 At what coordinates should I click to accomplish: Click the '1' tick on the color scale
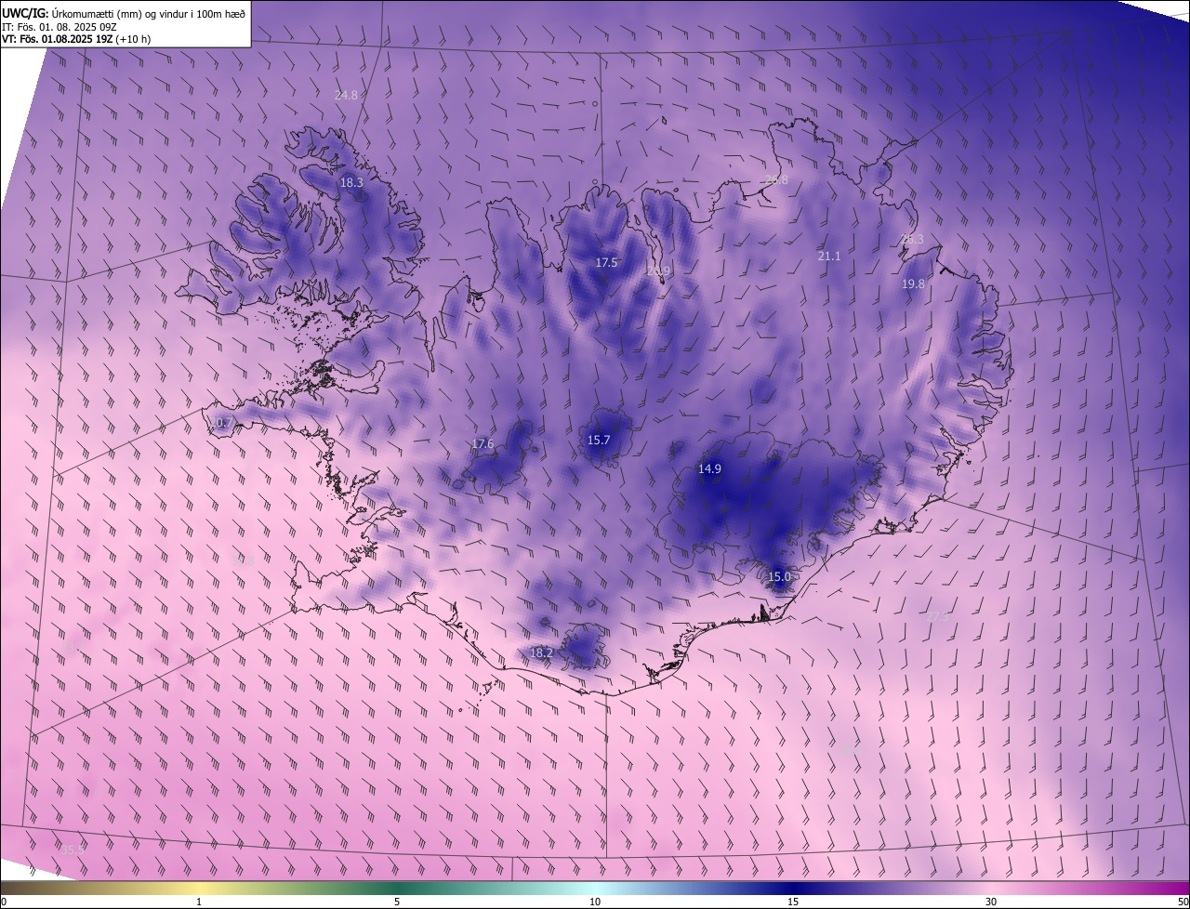point(199,902)
